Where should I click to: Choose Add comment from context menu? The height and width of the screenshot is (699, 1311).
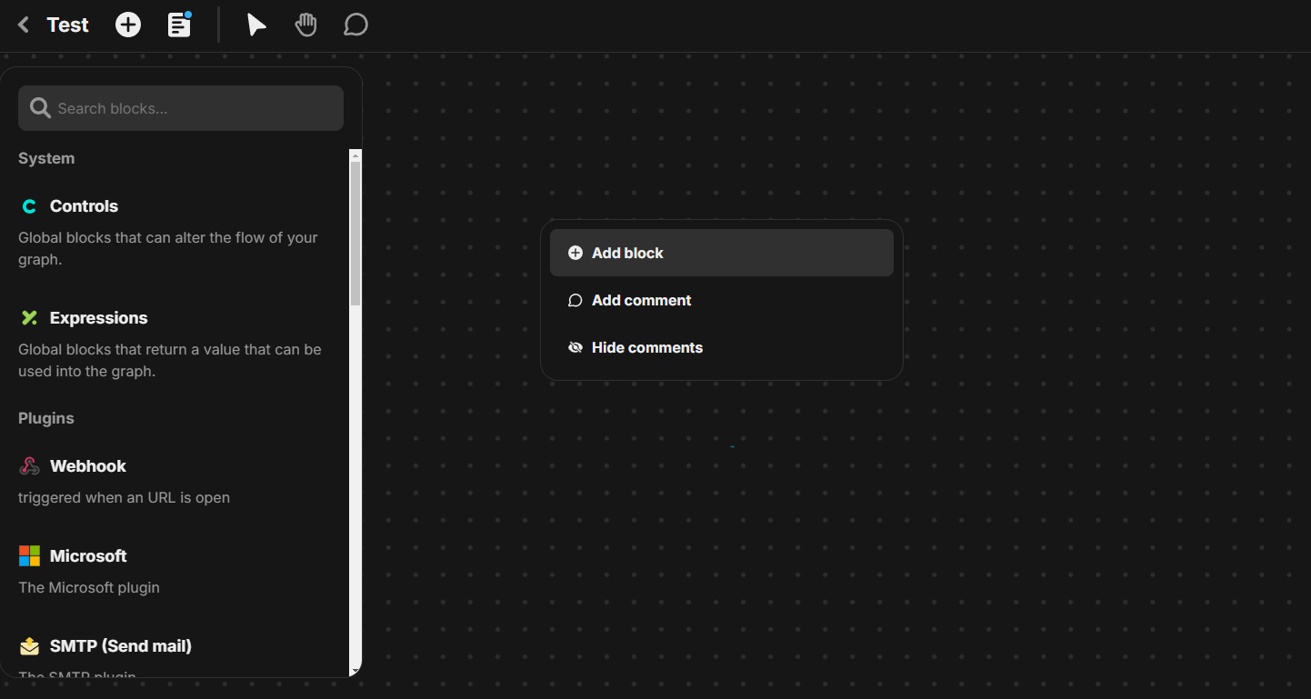[x=722, y=300]
